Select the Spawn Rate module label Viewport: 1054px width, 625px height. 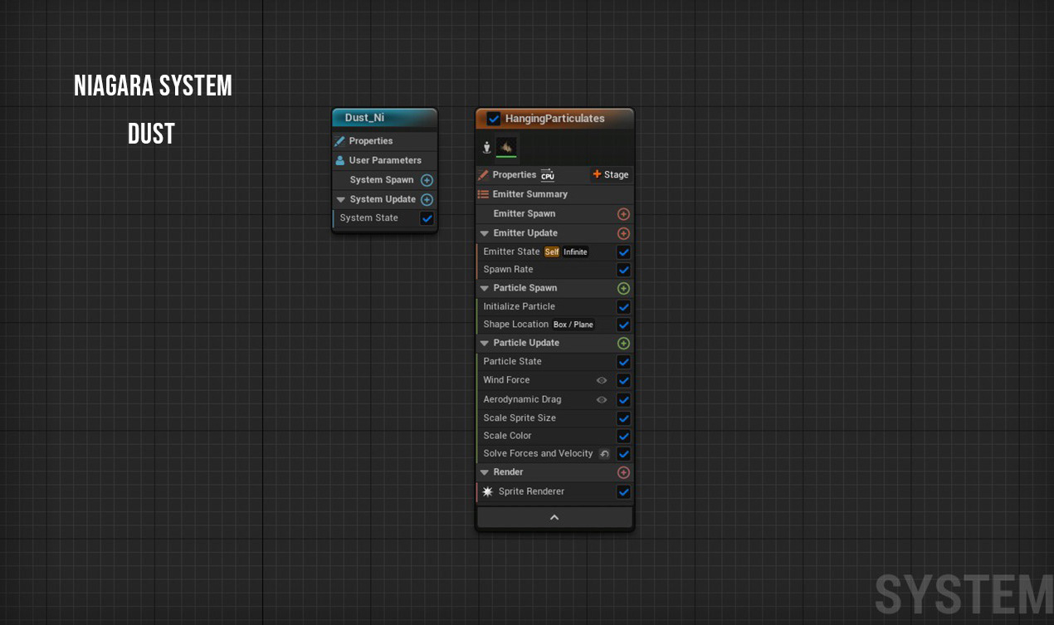click(508, 270)
